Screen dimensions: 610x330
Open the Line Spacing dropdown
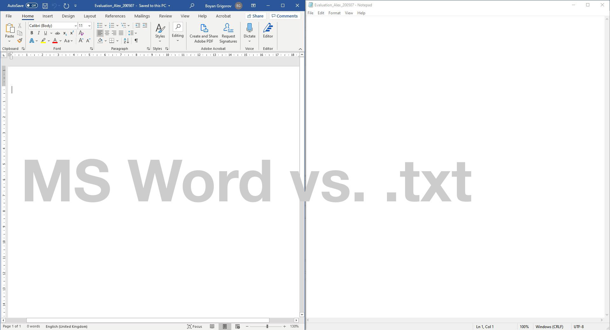[132, 33]
